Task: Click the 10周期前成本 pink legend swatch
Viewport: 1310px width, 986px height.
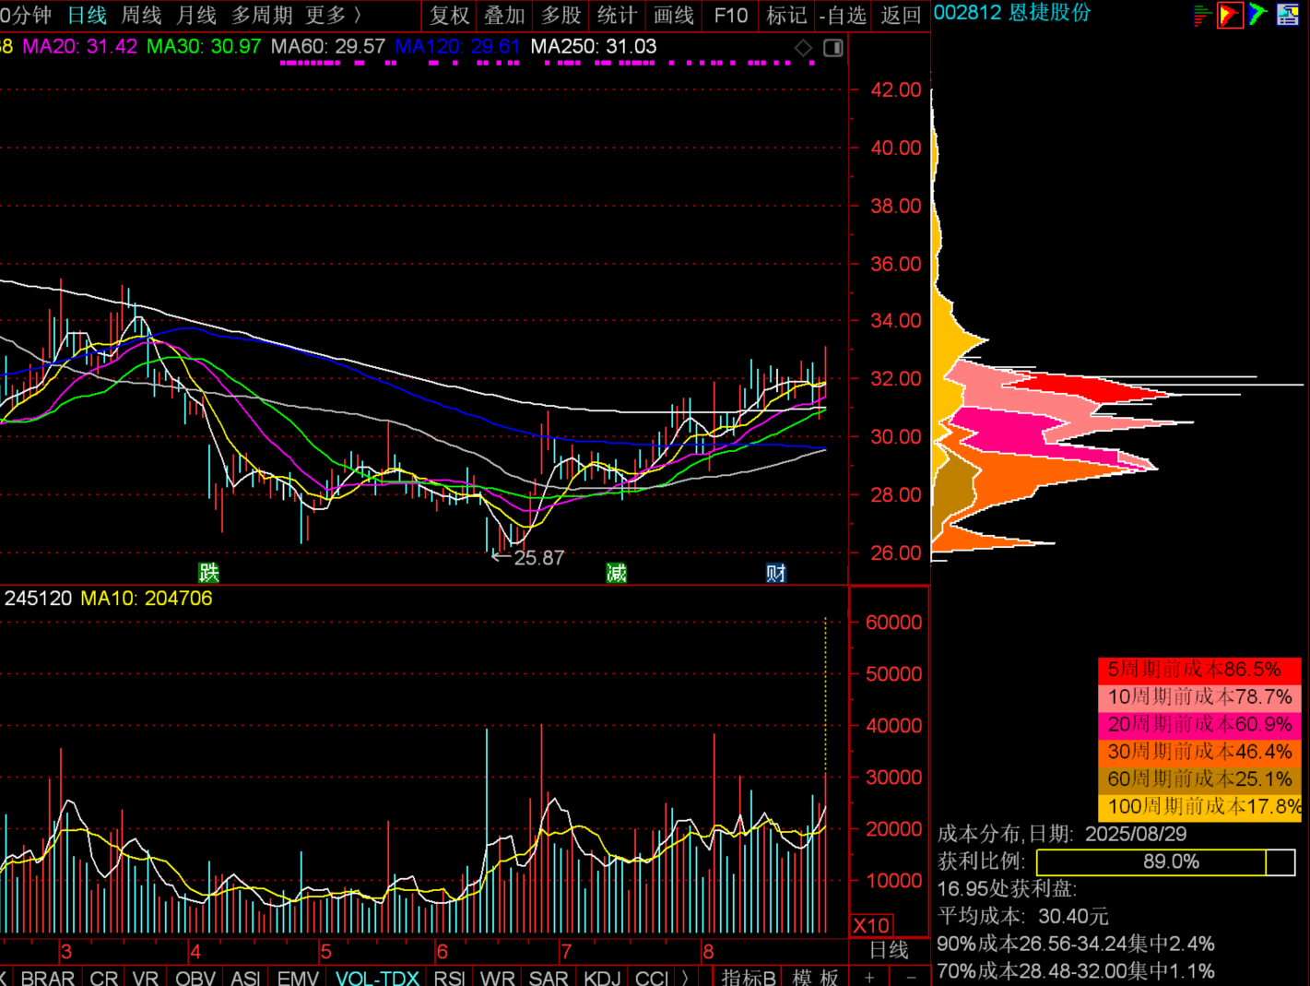Action: click(1199, 696)
